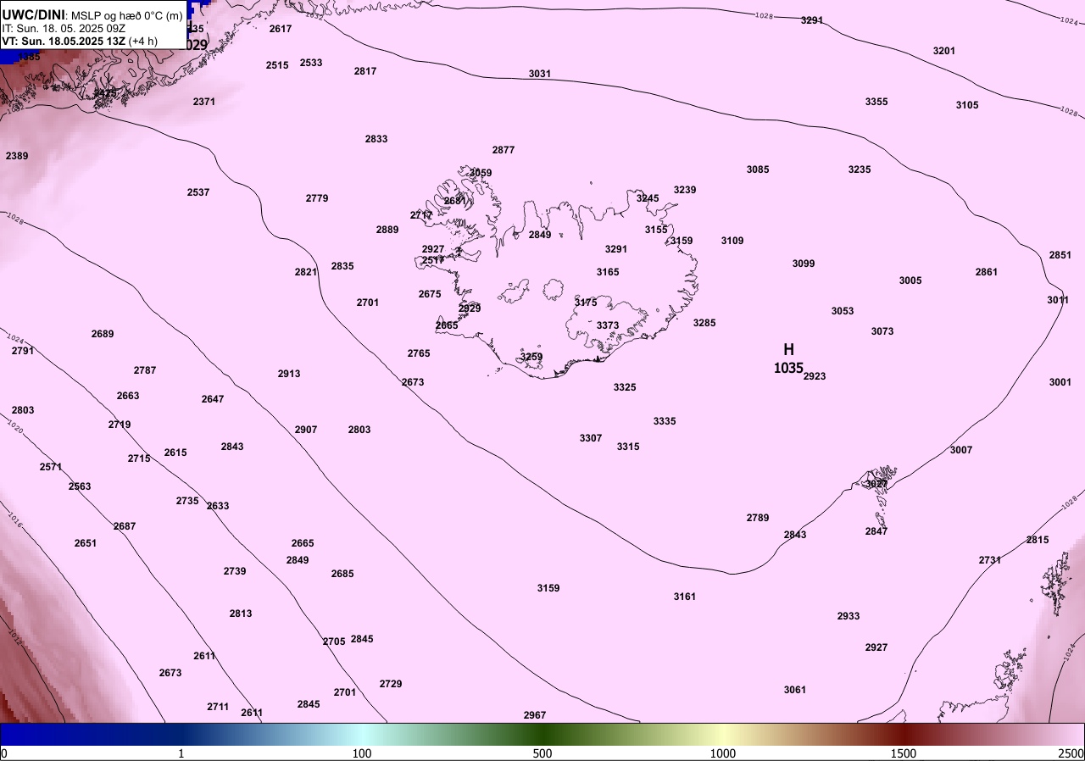This screenshot has height=761, width=1085.
Task: Click the map value 2789
Action: coord(758,518)
